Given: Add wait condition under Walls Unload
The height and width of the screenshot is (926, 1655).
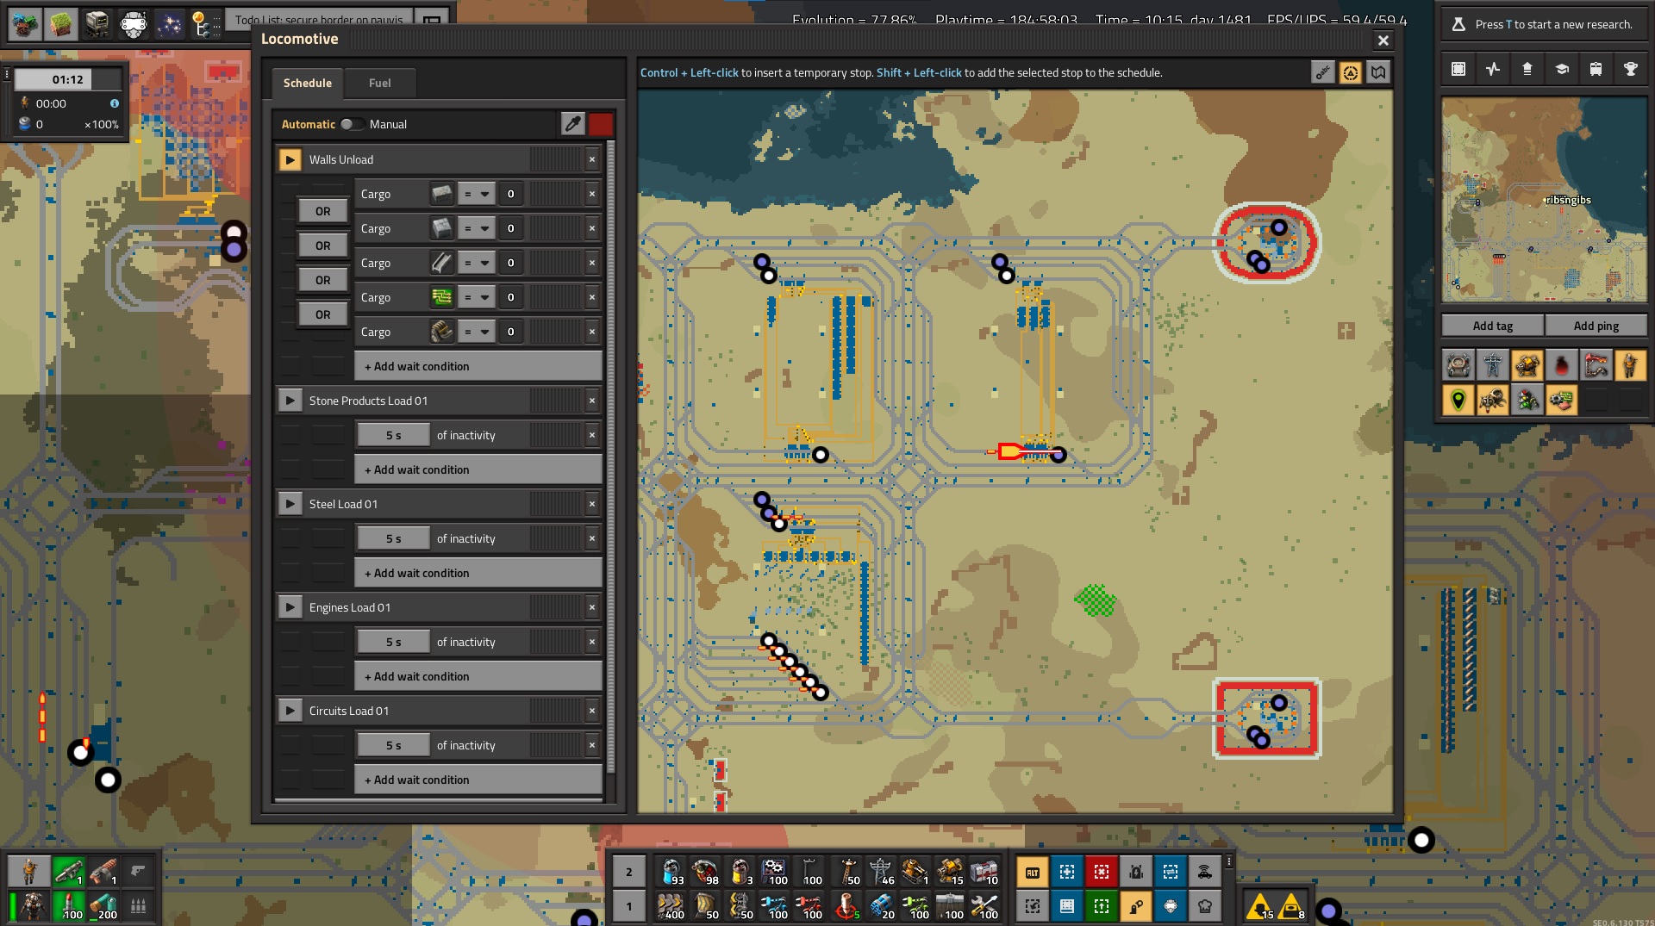Looking at the screenshot, I should [x=478, y=366].
